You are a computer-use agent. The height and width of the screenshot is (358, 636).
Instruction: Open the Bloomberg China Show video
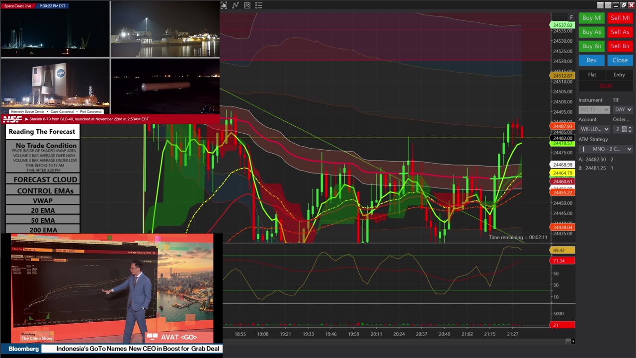112,288
